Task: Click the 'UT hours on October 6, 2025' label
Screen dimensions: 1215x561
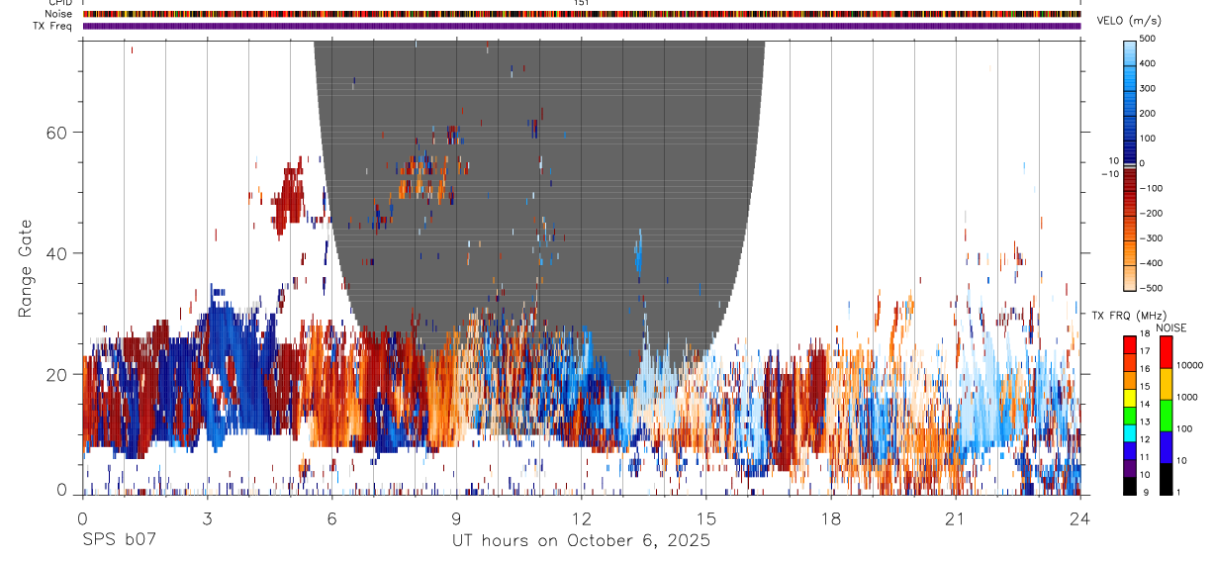Action: tap(581, 541)
